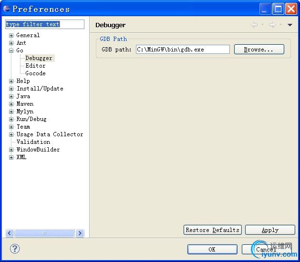Viewport: 300px width, 262px height.
Task: Select the Java category label
Action: [x=23, y=96]
